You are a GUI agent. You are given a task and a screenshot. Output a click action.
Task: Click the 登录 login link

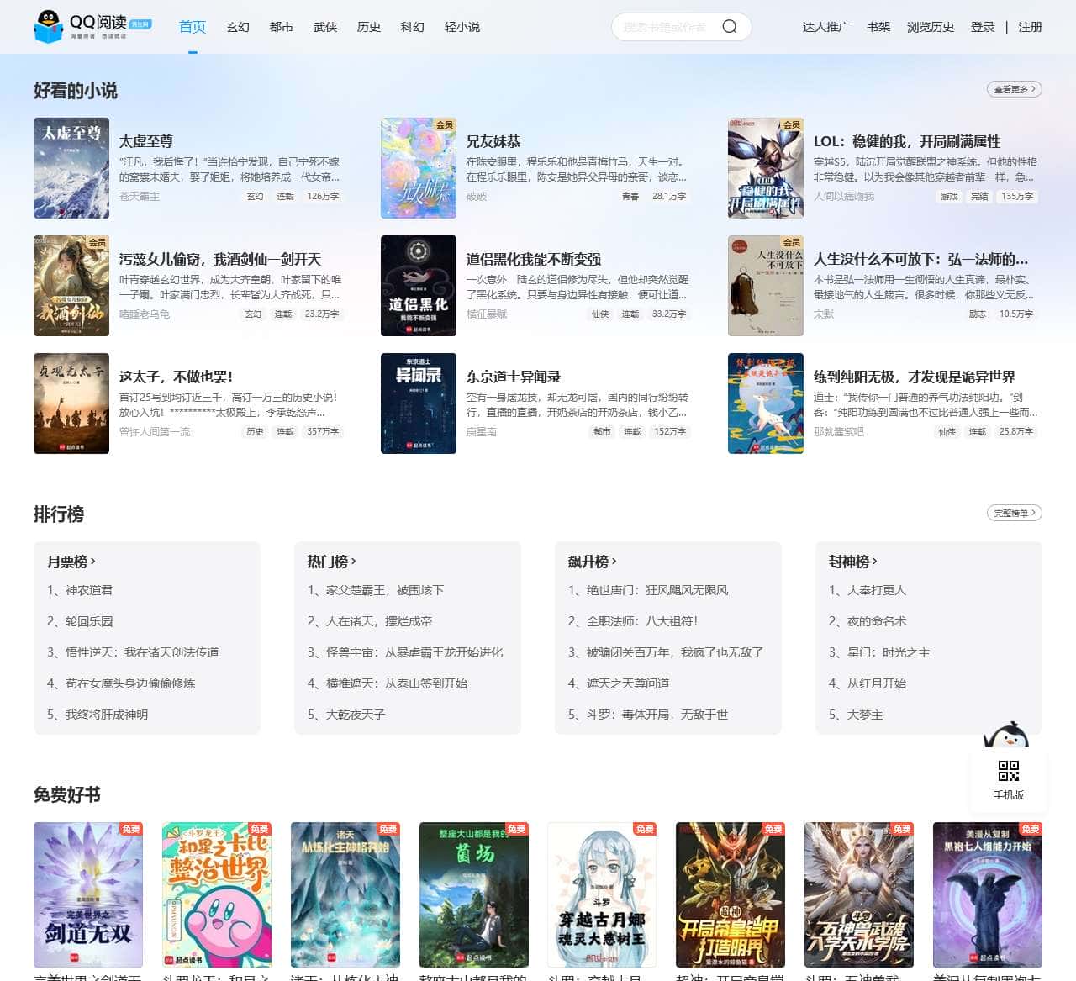point(983,27)
